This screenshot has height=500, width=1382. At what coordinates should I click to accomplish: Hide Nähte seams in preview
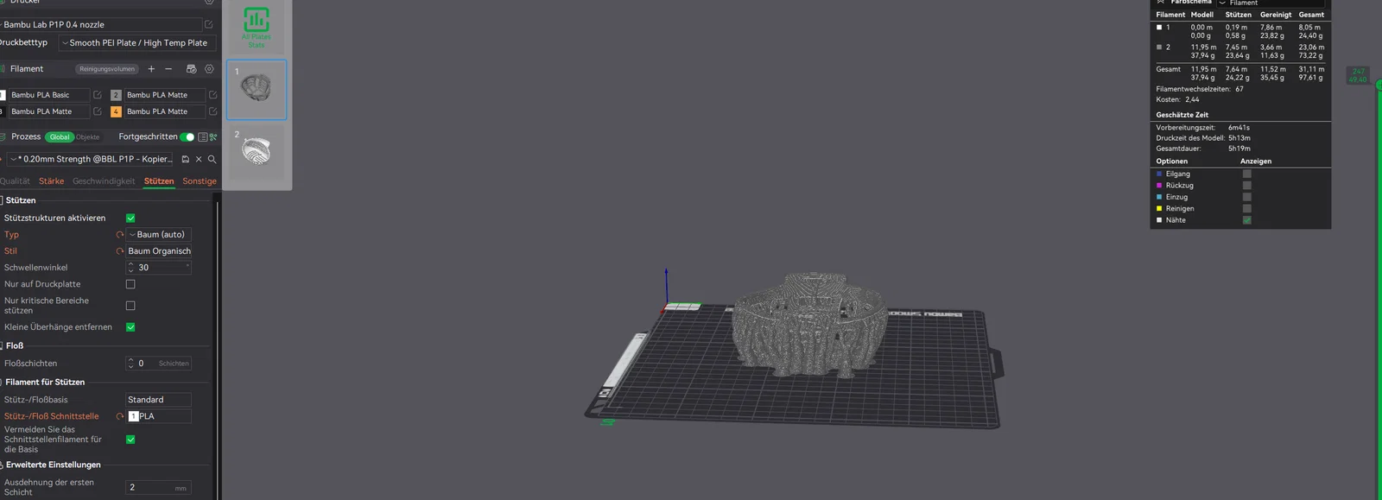[x=1246, y=220]
